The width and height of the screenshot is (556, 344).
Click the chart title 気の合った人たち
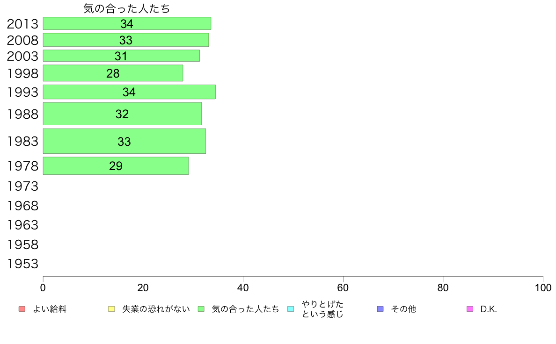coord(126,8)
